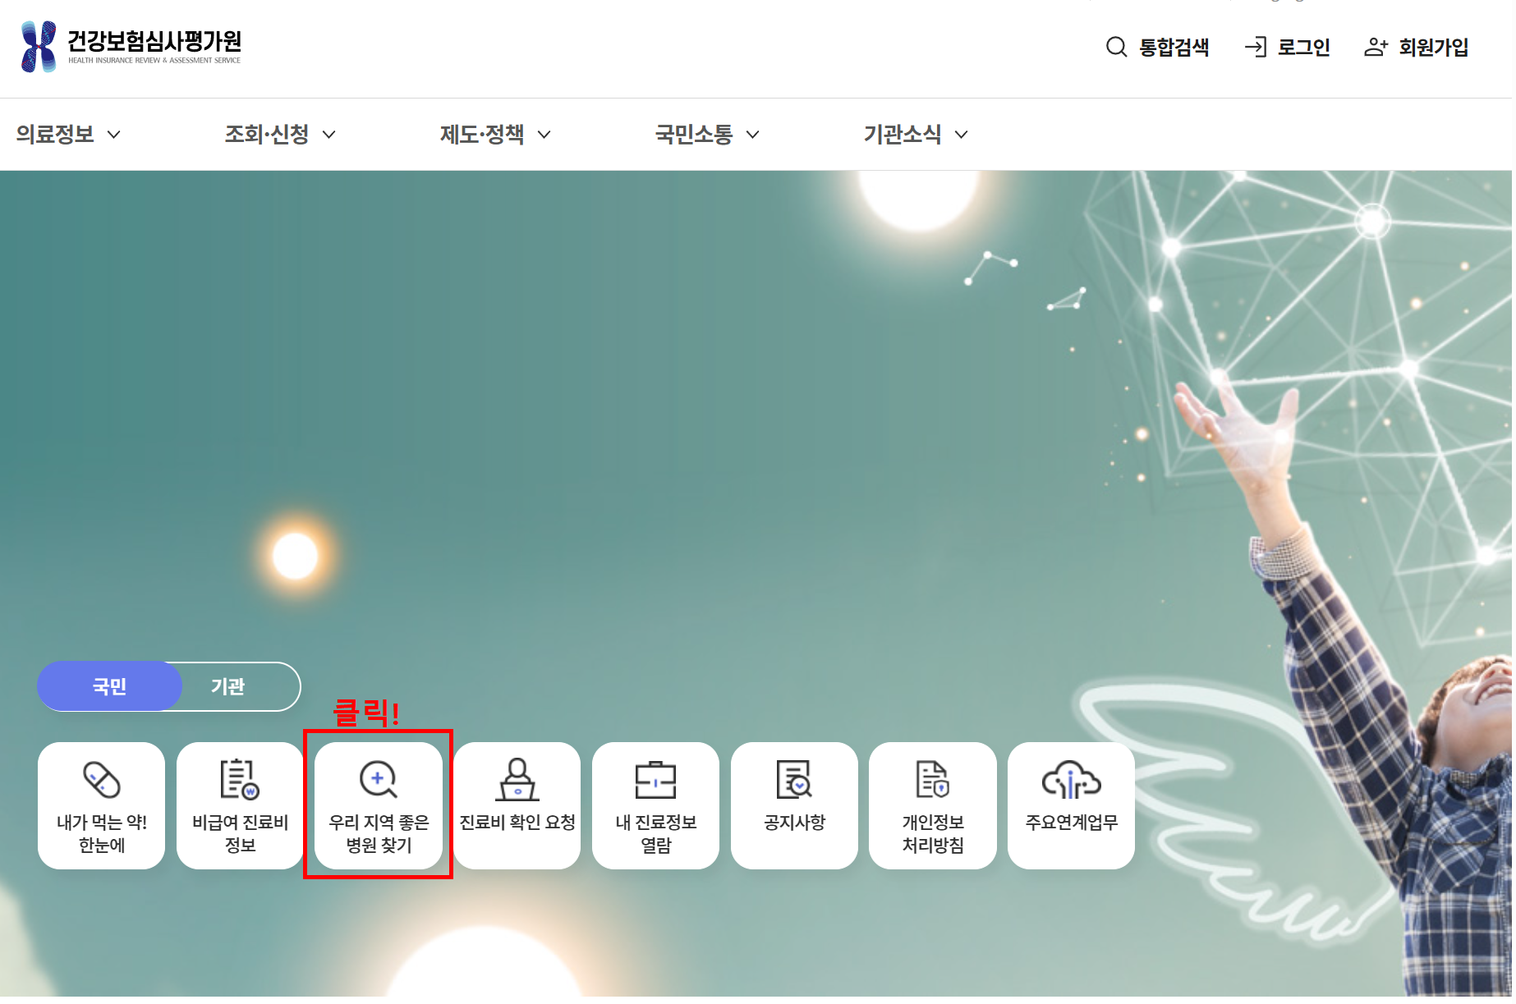Click the 통합검색 magnifier icon

click(x=1116, y=47)
